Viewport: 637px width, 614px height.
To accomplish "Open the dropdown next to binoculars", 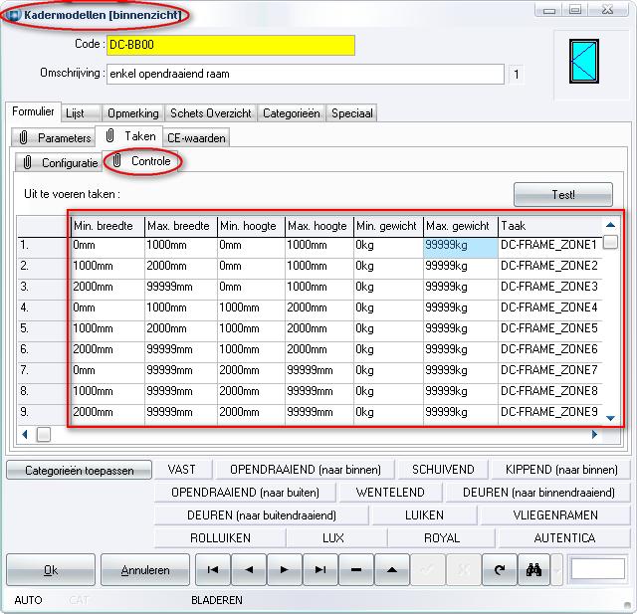I will click(x=556, y=570).
